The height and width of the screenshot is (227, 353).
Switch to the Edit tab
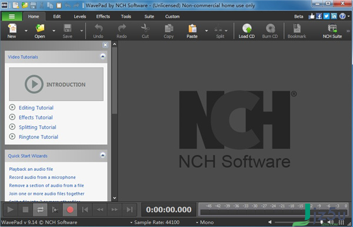57,16
